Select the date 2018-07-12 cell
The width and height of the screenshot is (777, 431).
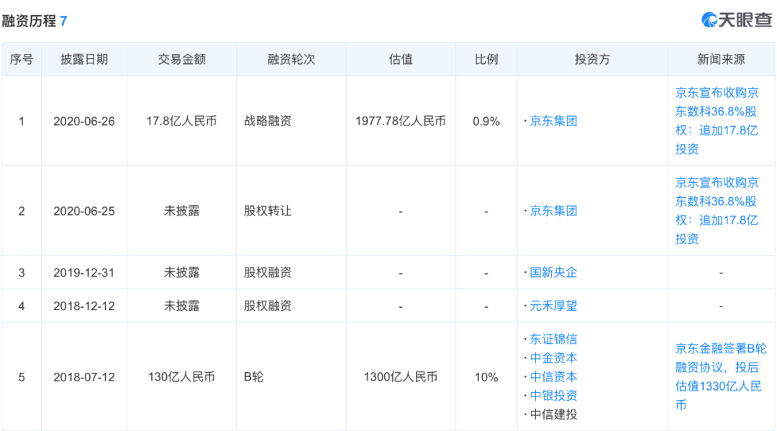84,378
